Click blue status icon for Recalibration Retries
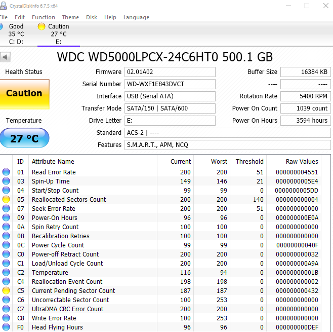 [6, 236]
